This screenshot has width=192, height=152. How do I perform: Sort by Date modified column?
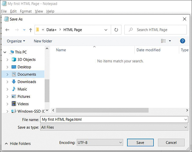[148, 50]
